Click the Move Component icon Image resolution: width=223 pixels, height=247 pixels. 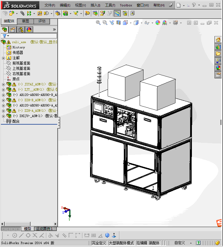click(46, 13)
